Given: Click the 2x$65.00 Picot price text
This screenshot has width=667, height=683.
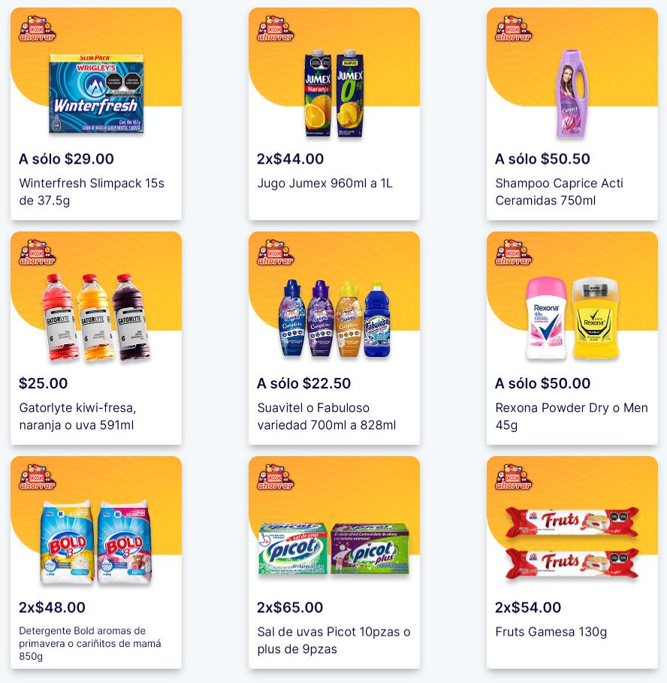Looking at the screenshot, I should click(290, 607).
